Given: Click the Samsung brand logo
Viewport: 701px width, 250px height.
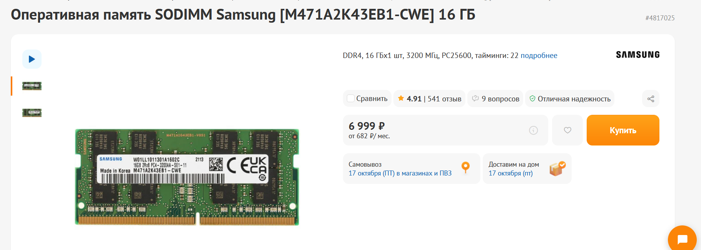Looking at the screenshot, I should point(637,55).
